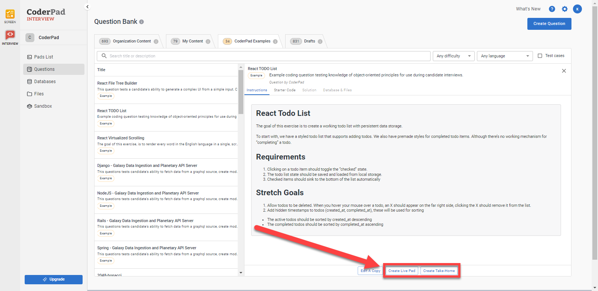Enable the Test cases checkbox

(x=540, y=56)
